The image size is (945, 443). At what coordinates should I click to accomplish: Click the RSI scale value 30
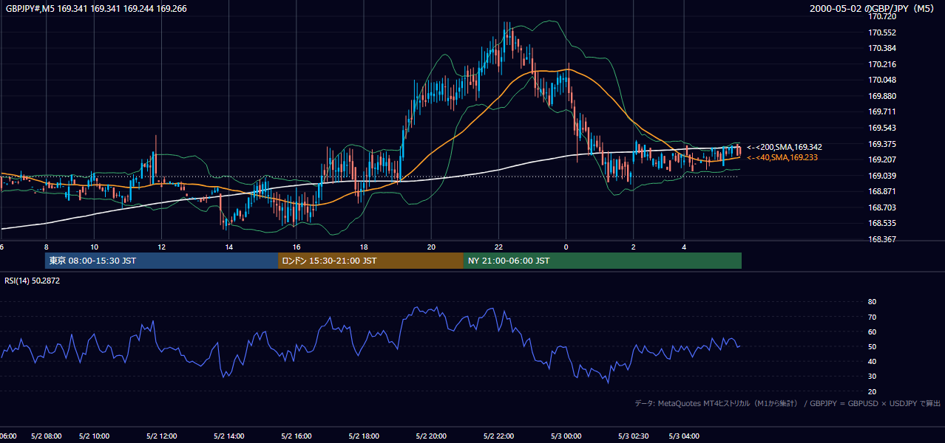(872, 377)
